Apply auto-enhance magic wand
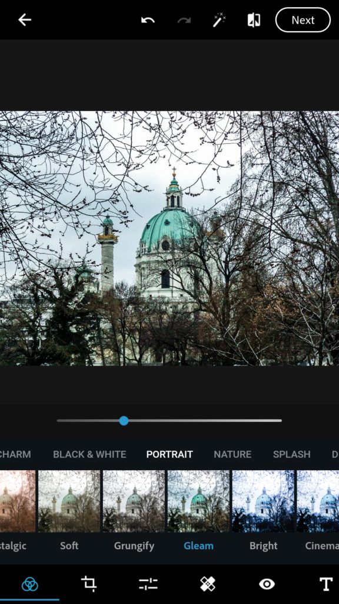The height and width of the screenshot is (604, 339). tap(220, 20)
